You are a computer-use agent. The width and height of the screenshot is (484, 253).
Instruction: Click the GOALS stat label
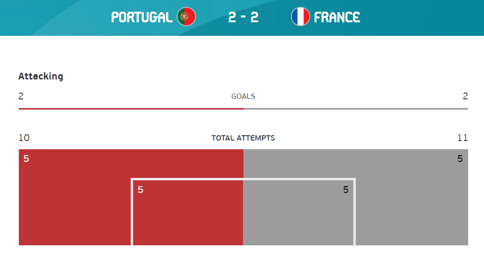243,96
